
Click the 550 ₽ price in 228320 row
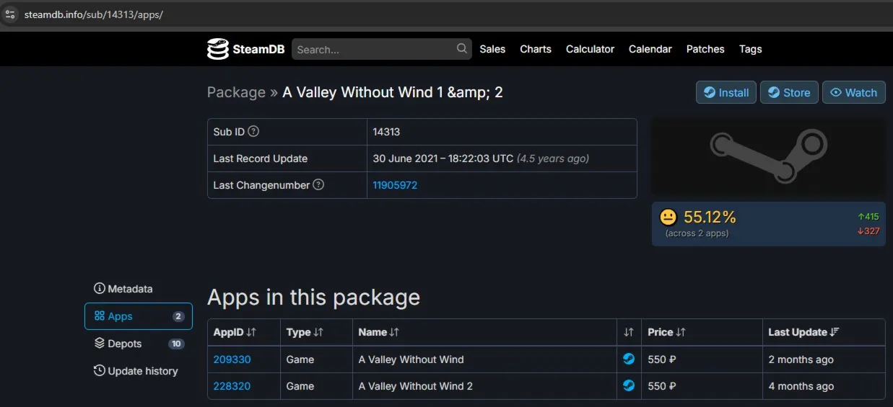pos(662,386)
